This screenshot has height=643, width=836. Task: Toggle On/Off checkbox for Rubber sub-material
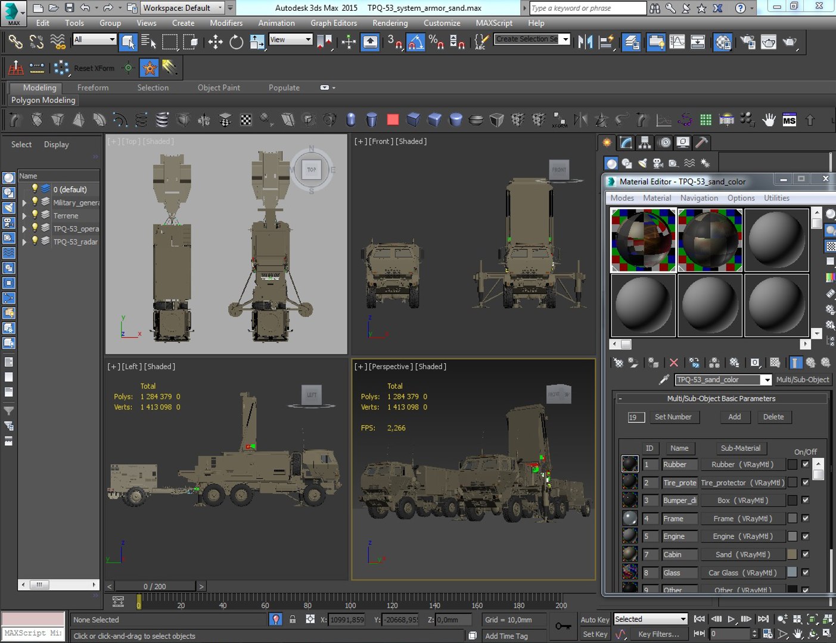click(x=805, y=464)
